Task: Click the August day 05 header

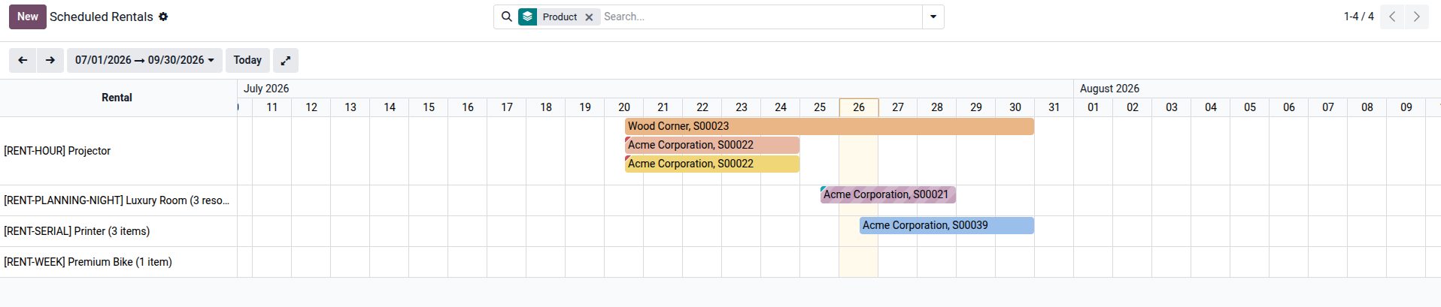Action: tap(1250, 107)
